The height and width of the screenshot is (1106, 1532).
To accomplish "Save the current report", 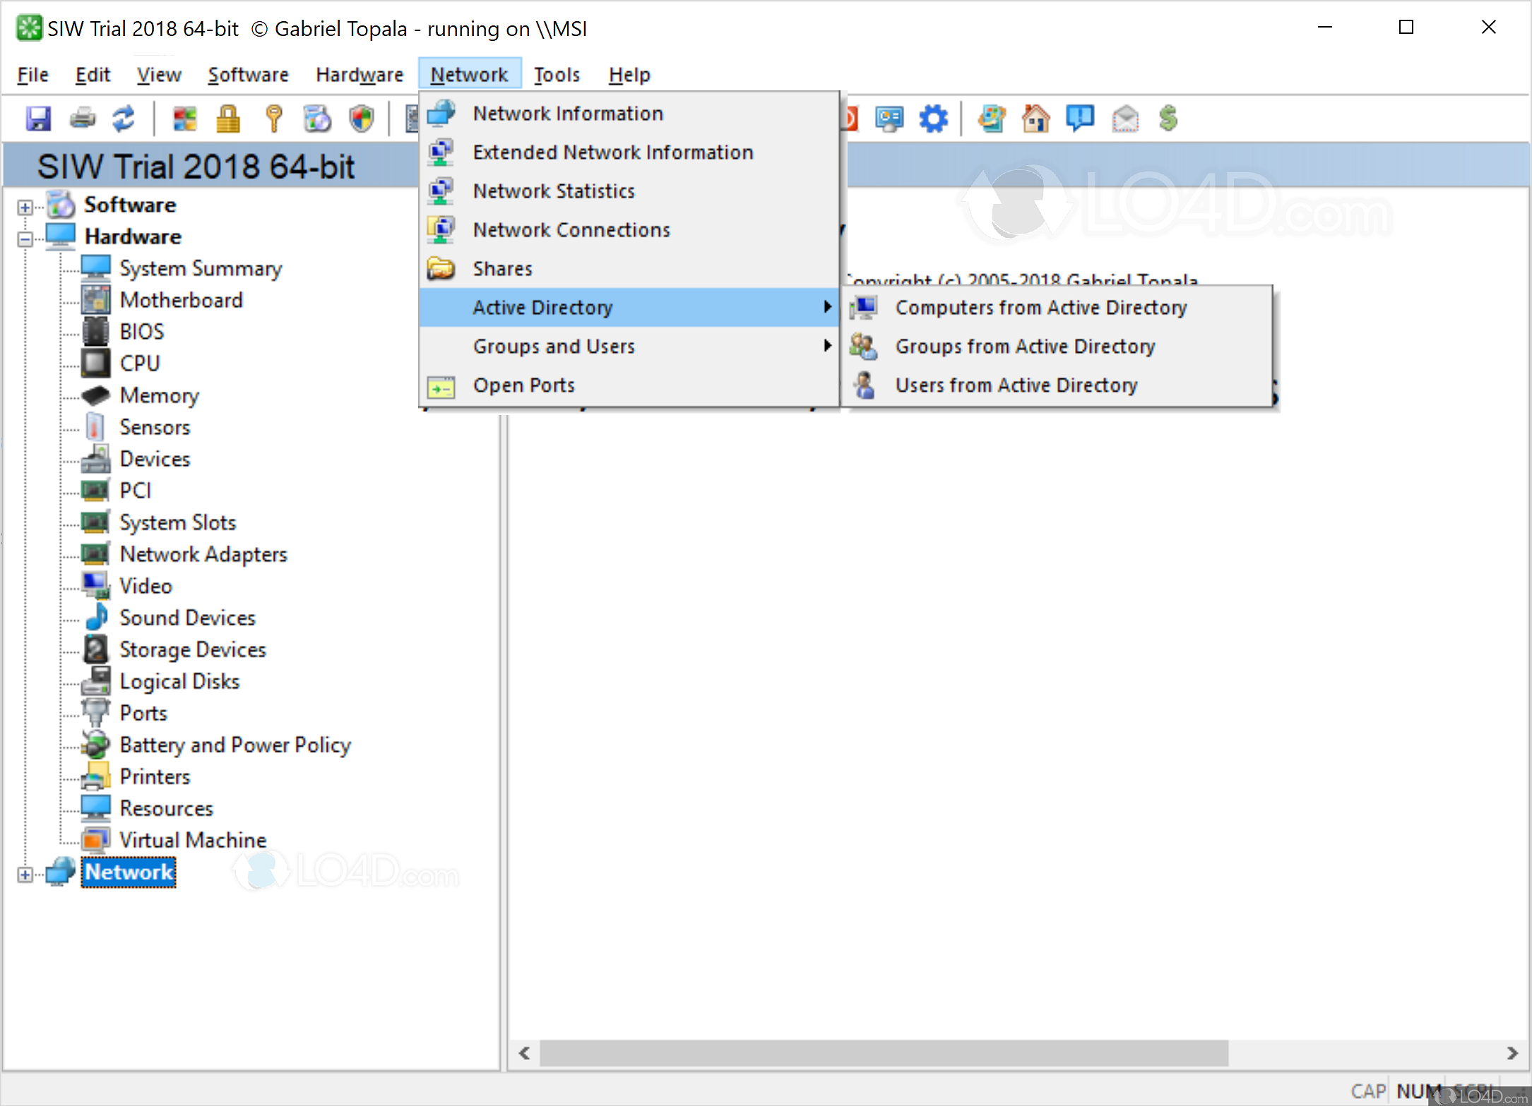I will 39,119.
